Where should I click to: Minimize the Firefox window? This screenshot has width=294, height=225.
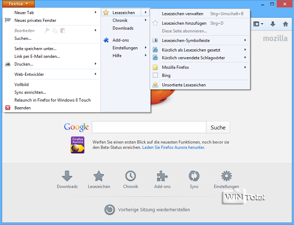point(263,4)
